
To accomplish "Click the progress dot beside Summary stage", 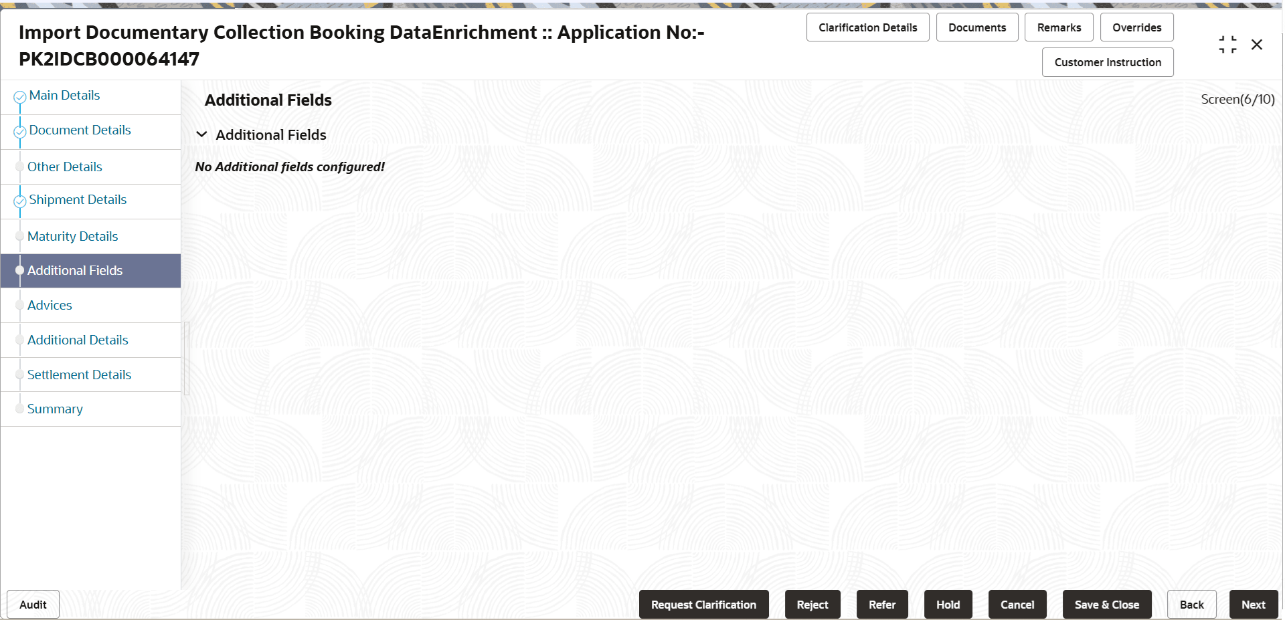I will coord(19,409).
